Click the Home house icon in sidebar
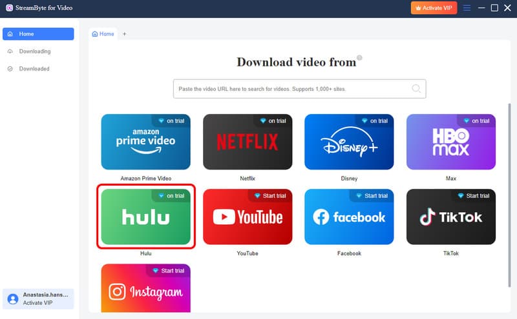The image size is (517, 319). (x=10, y=34)
